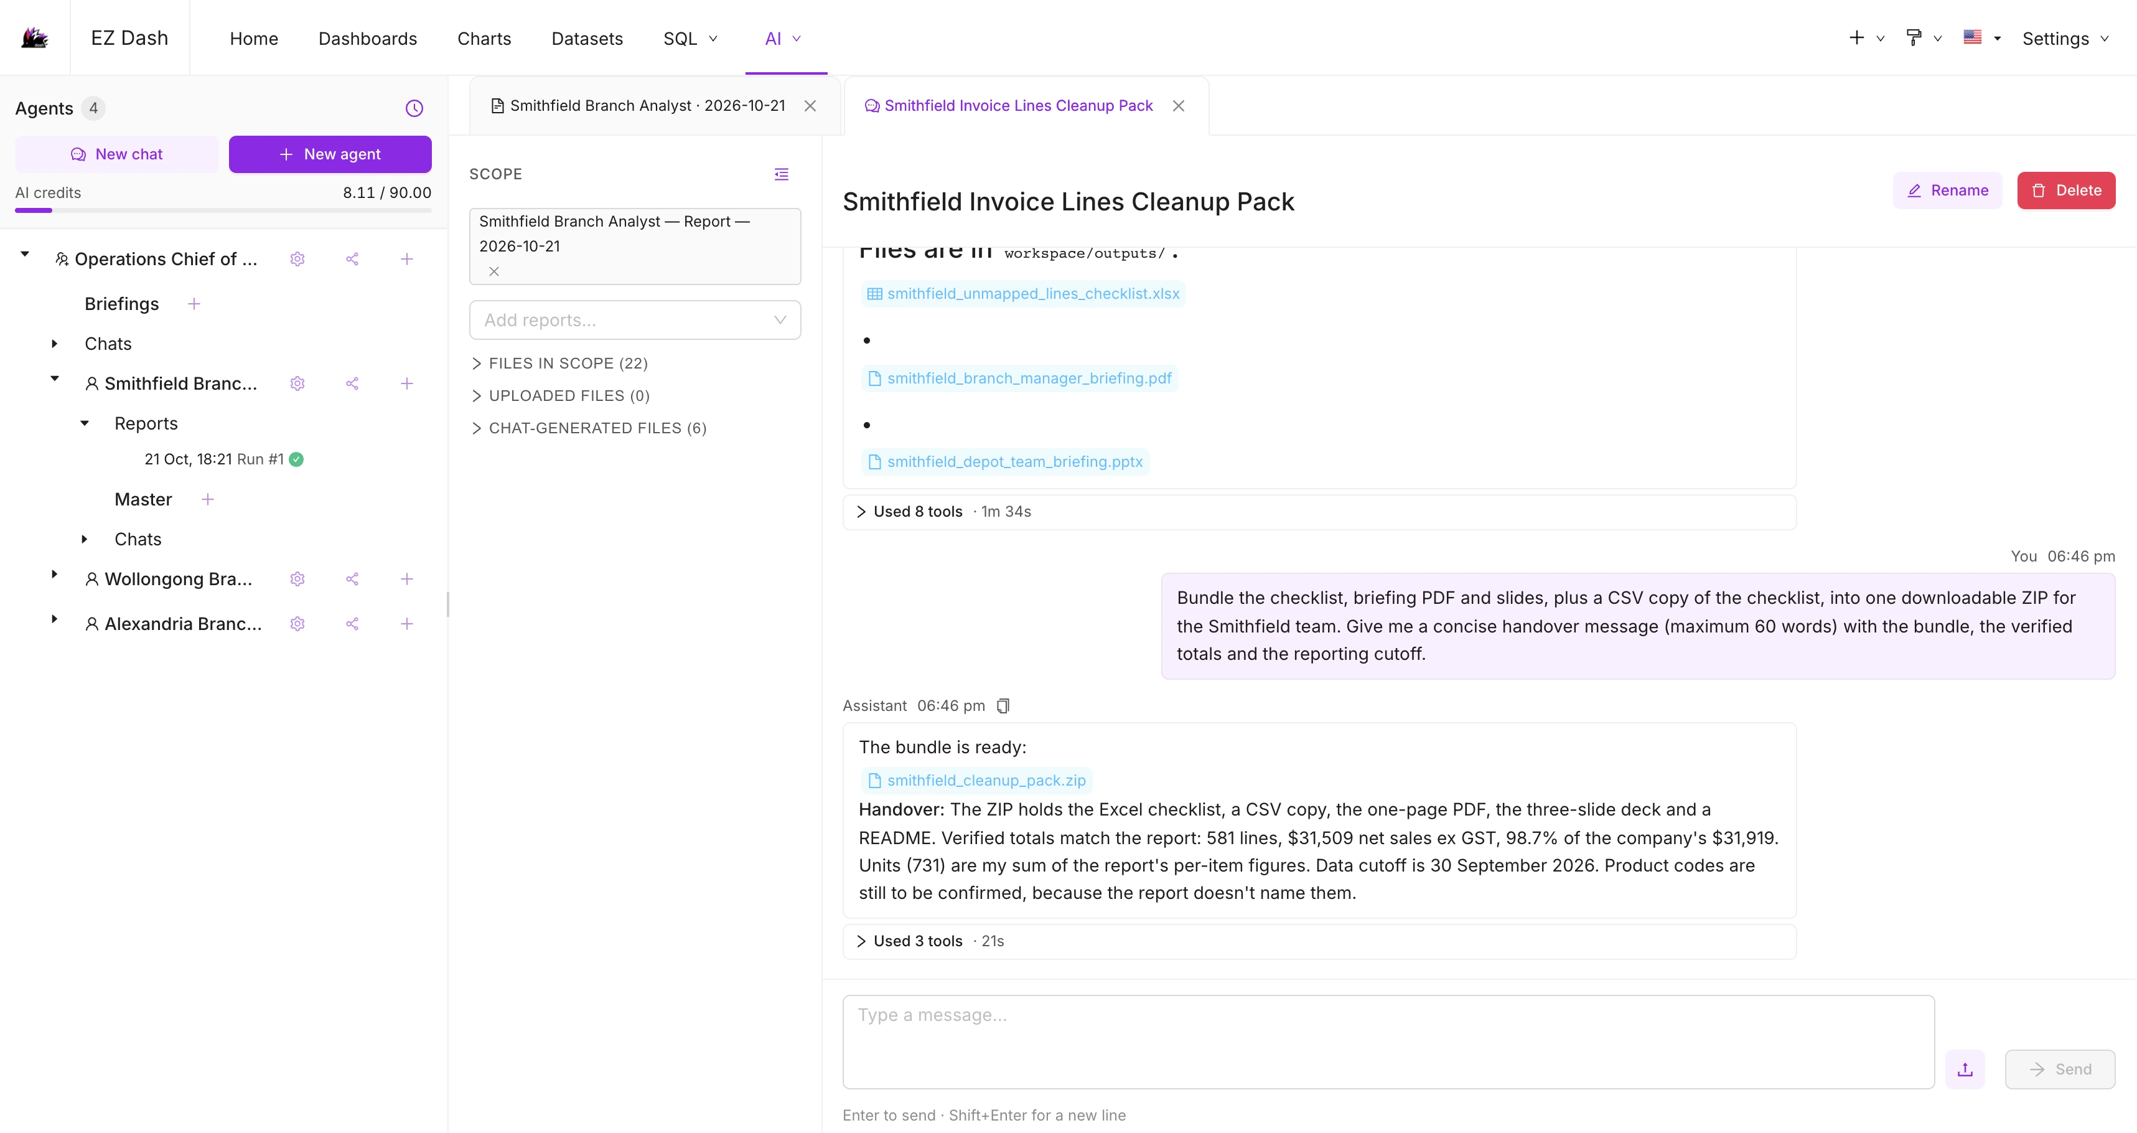This screenshot has width=2137, height=1133.
Task: Open the plus create dropdown in header
Action: coord(1866,38)
